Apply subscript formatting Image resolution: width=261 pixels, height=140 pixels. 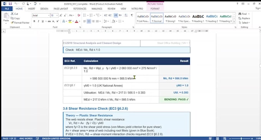[x=53, y=21]
